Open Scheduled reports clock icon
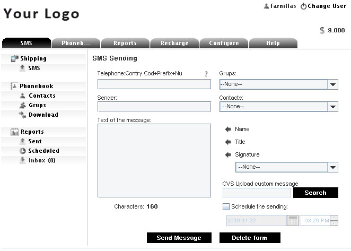Screen dimensions: 351x251 [x=22, y=151]
